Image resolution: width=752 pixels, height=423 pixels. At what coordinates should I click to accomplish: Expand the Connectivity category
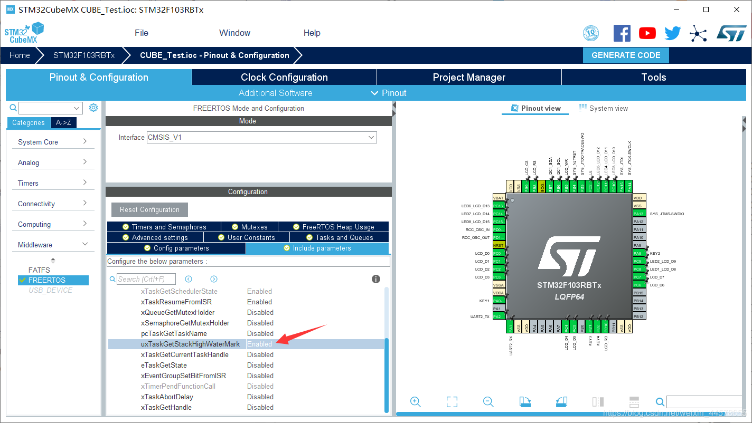[53, 204]
